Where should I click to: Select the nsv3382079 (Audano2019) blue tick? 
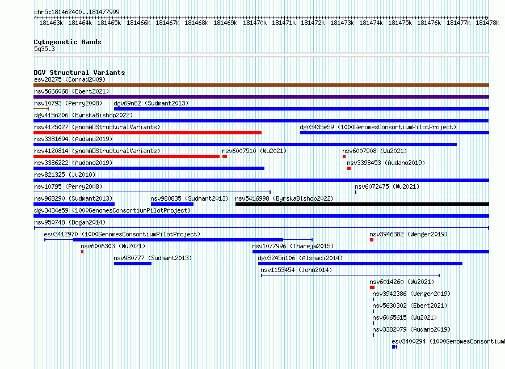pos(373,335)
